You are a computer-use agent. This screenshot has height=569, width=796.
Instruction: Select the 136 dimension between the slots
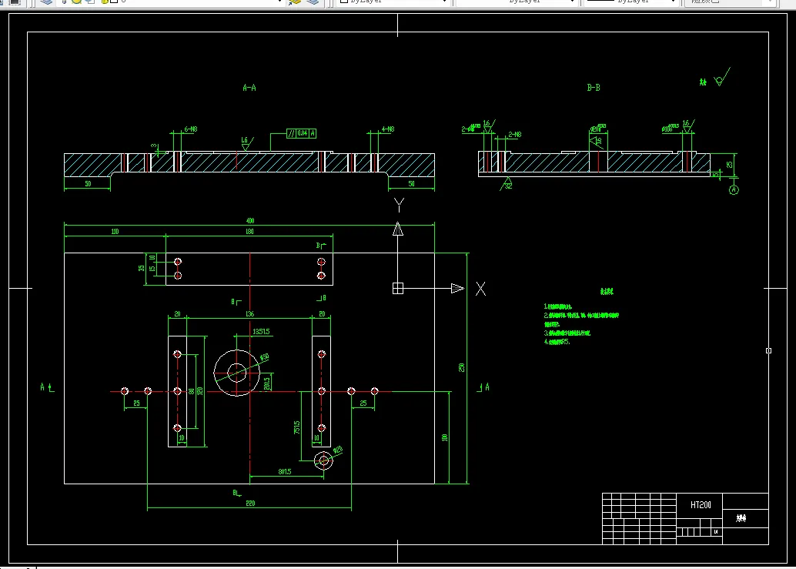(x=249, y=314)
